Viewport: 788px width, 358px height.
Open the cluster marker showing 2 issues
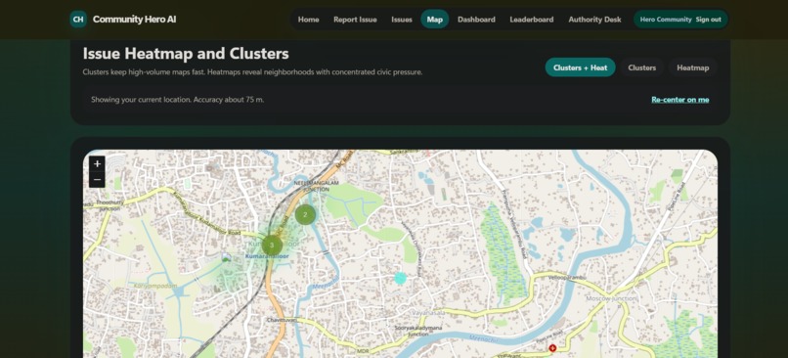pyautogui.click(x=305, y=214)
